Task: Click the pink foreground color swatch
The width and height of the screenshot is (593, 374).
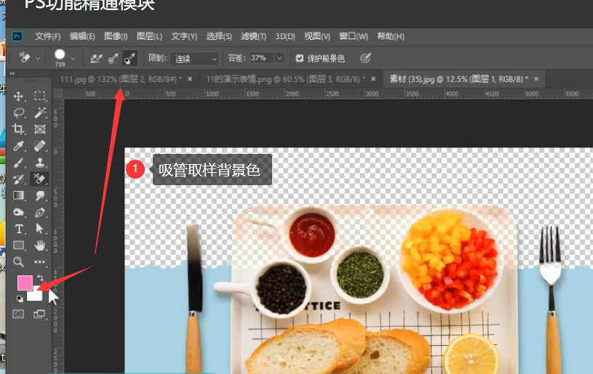Action: (x=25, y=282)
